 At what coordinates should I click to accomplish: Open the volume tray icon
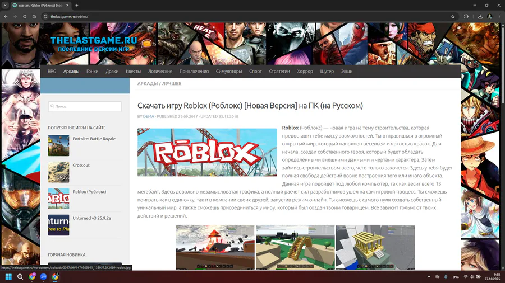point(471,277)
